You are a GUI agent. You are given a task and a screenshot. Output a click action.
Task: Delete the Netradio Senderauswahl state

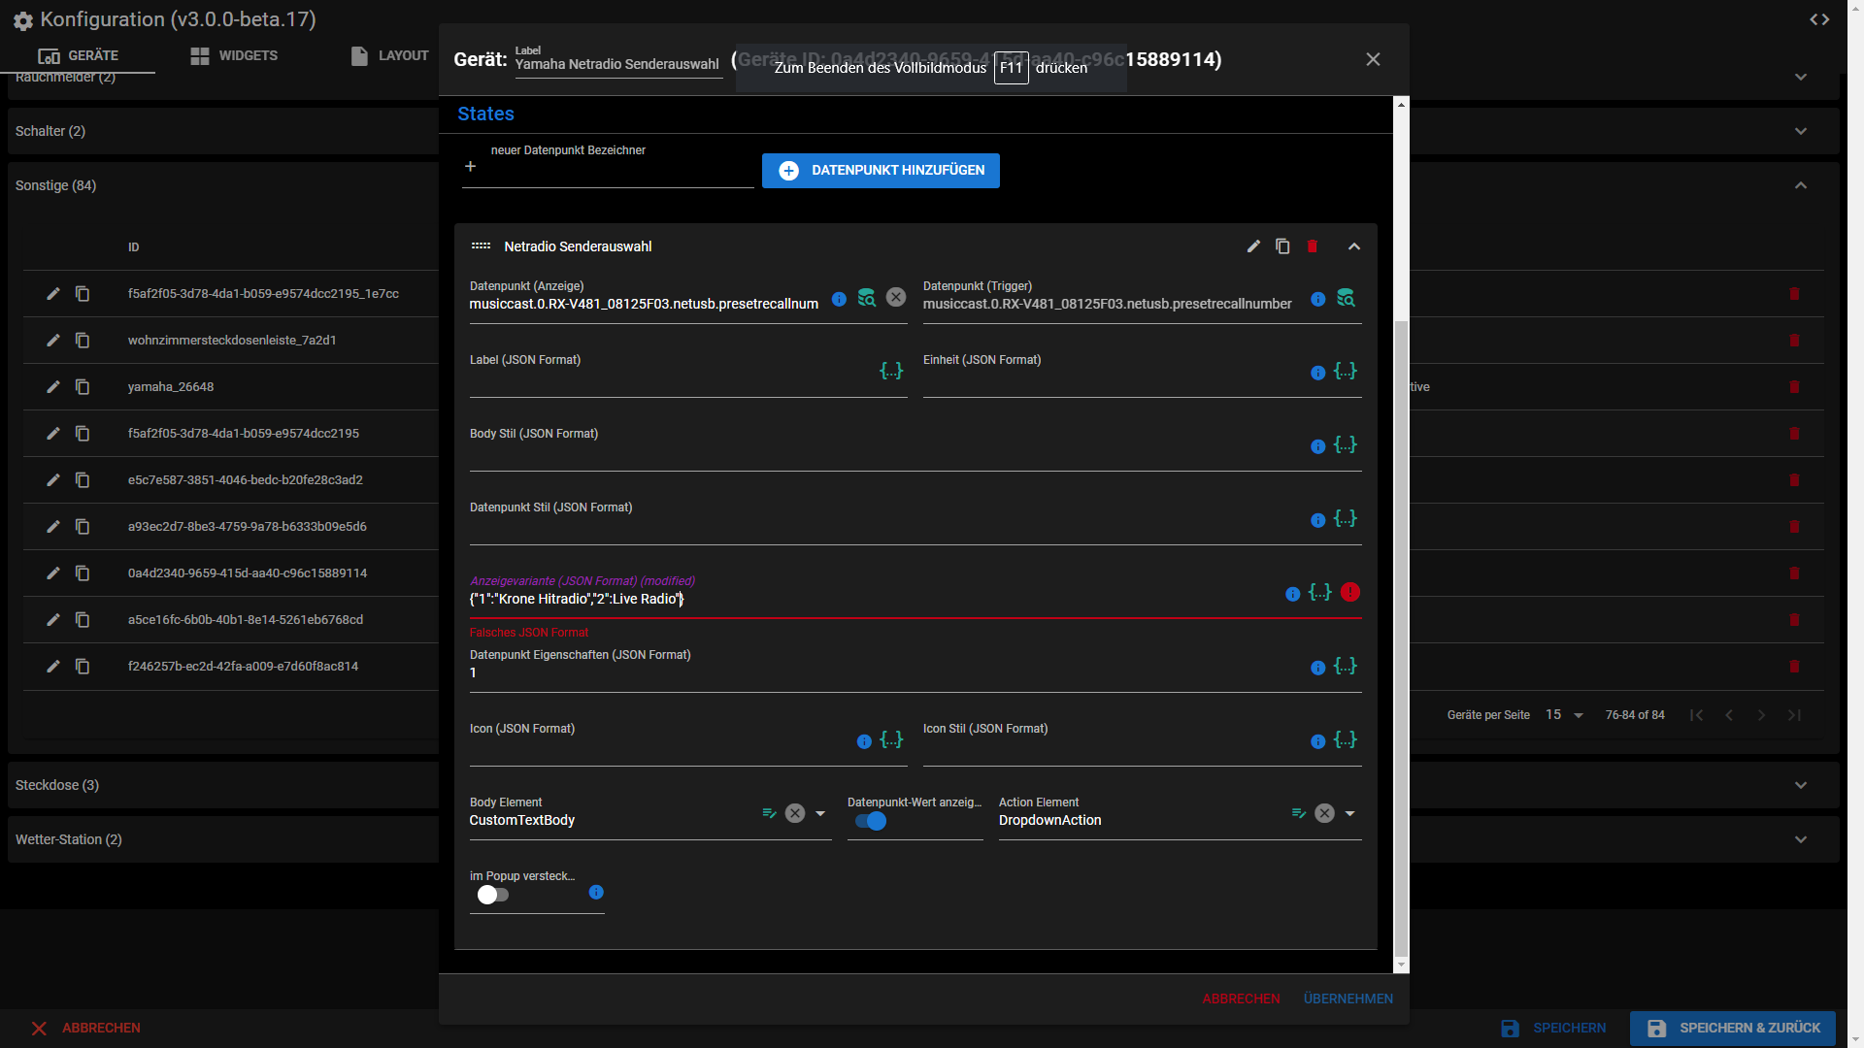click(x=1312, y=246)
